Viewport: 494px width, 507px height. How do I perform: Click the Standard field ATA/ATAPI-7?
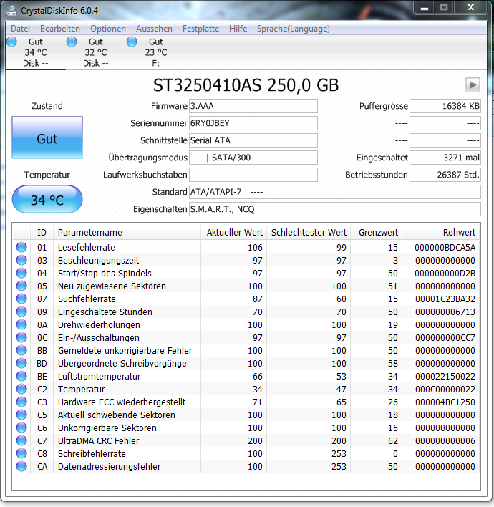pos(335,192)
